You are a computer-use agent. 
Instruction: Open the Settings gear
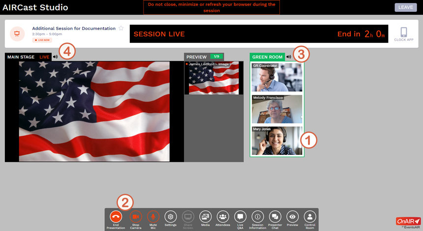[171, 217]
